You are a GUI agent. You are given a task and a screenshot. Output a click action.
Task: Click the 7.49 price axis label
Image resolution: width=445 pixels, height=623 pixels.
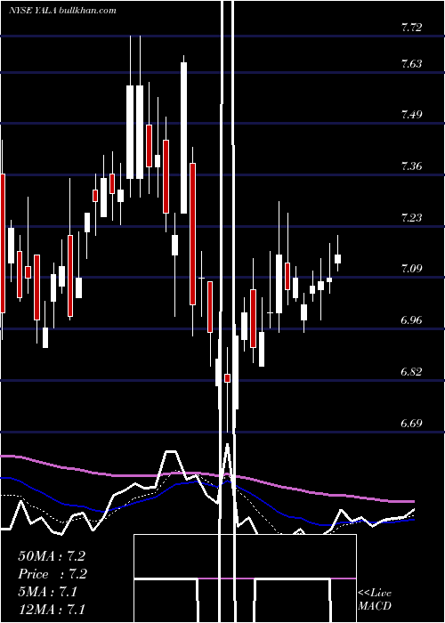click(411, 115)
